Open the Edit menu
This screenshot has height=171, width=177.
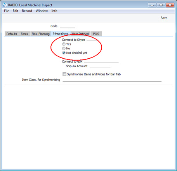pyautogui.click(x=16, y=11)
